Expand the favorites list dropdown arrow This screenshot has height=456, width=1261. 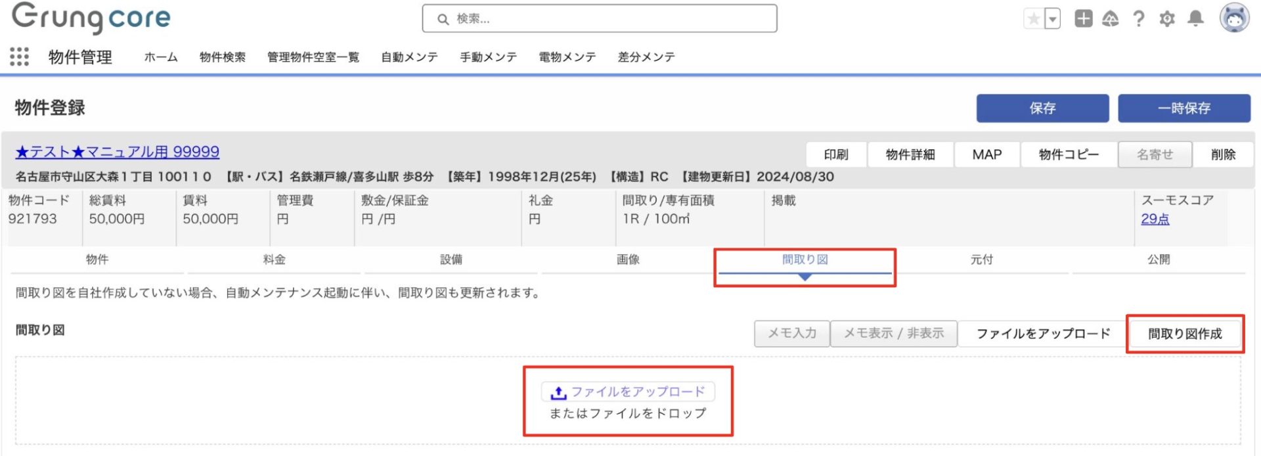click(x=1053, y=19)
